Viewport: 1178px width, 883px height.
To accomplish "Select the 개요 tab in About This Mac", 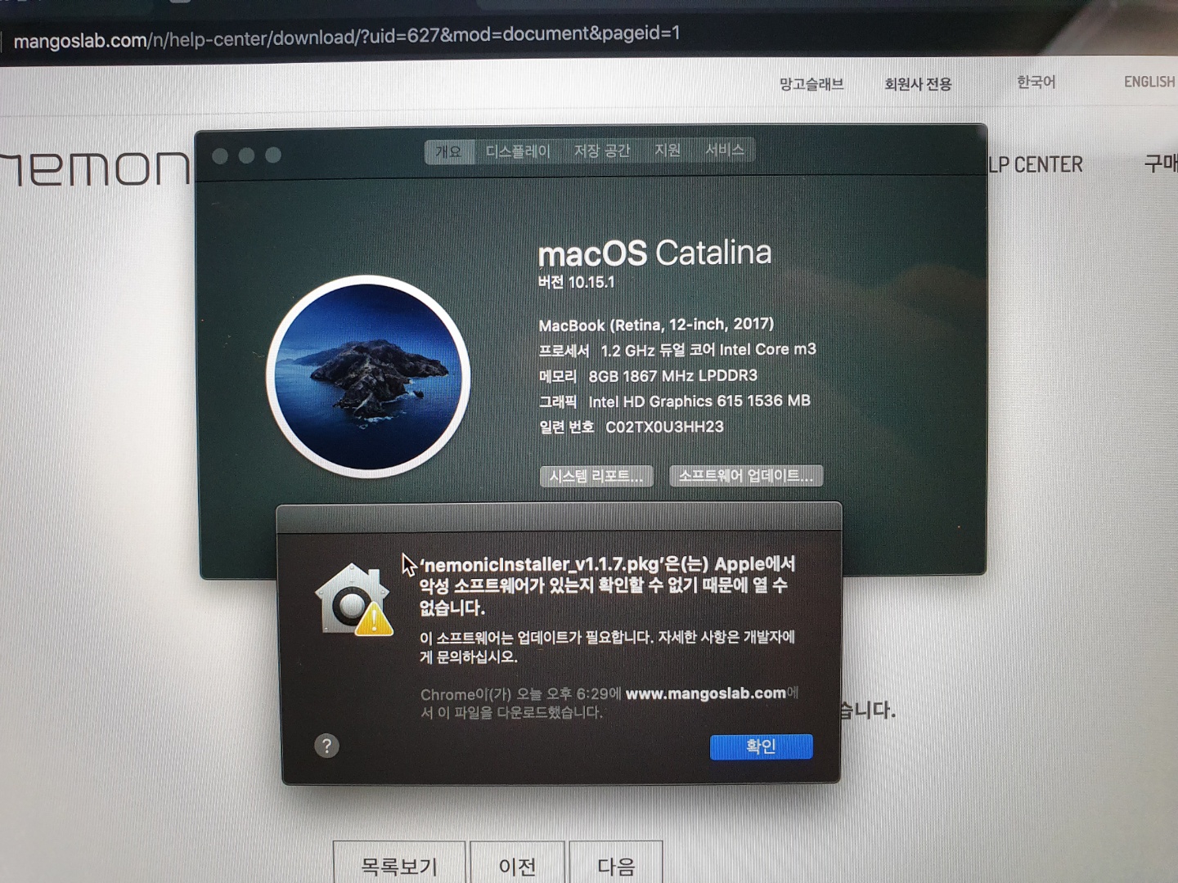I will click(x=449, y=152).
